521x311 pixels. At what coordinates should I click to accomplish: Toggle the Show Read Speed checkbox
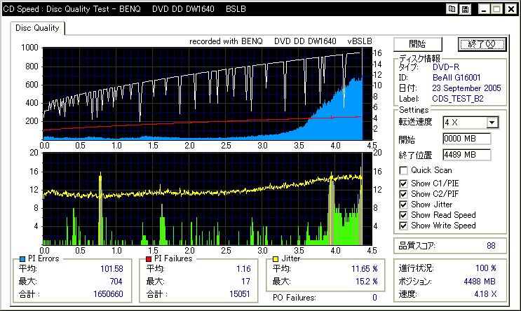coord(403,216)
